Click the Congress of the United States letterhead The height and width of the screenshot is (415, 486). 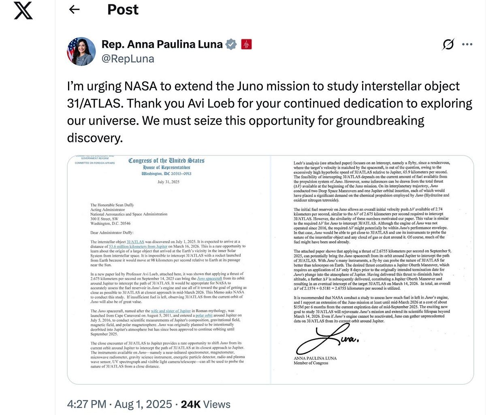166,161
